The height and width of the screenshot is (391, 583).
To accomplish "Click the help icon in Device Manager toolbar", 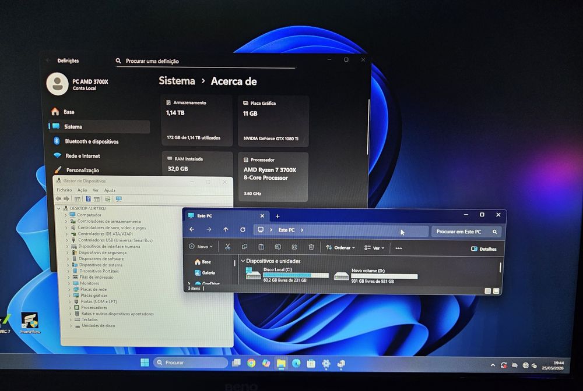I will (88, 199).
